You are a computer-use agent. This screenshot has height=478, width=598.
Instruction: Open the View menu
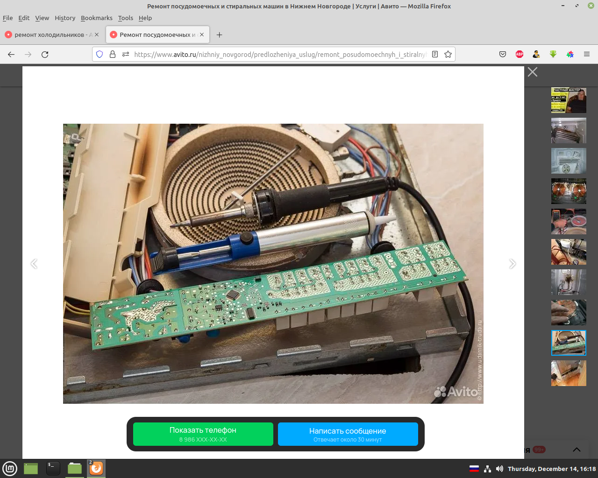[x=42, y=18]
